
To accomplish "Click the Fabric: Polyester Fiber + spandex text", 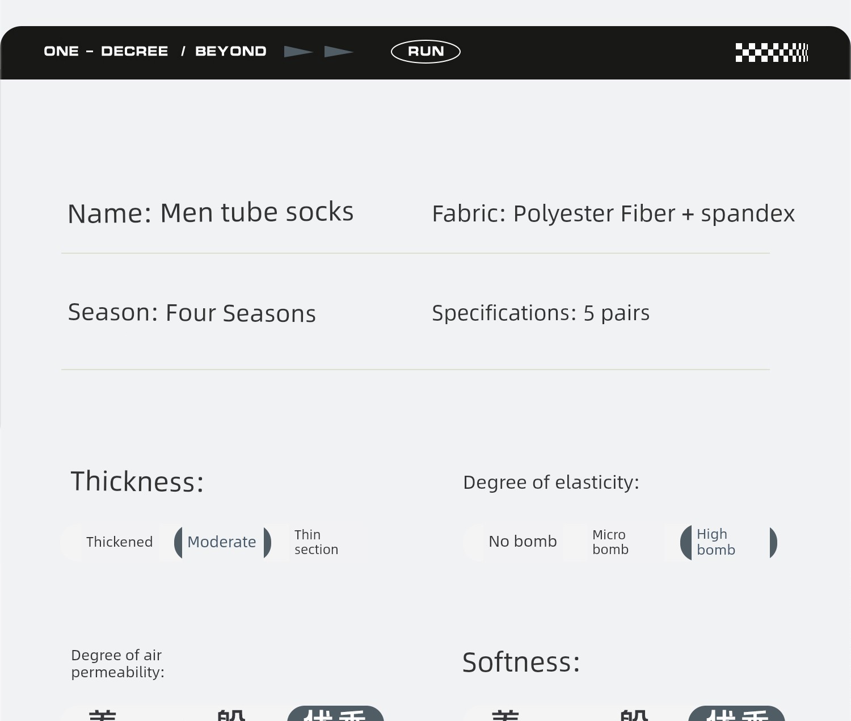I will [x=613, y=214].
